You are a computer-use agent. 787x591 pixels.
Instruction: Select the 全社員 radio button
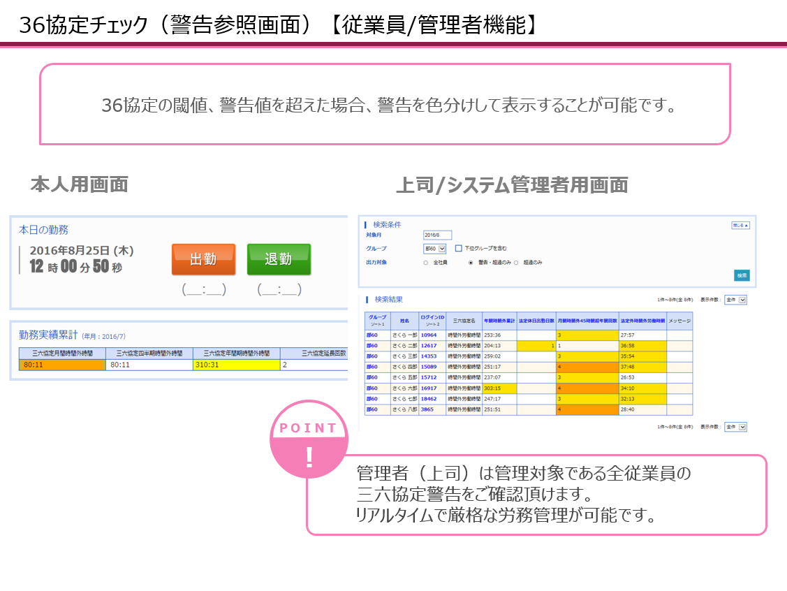coord(425,262)
